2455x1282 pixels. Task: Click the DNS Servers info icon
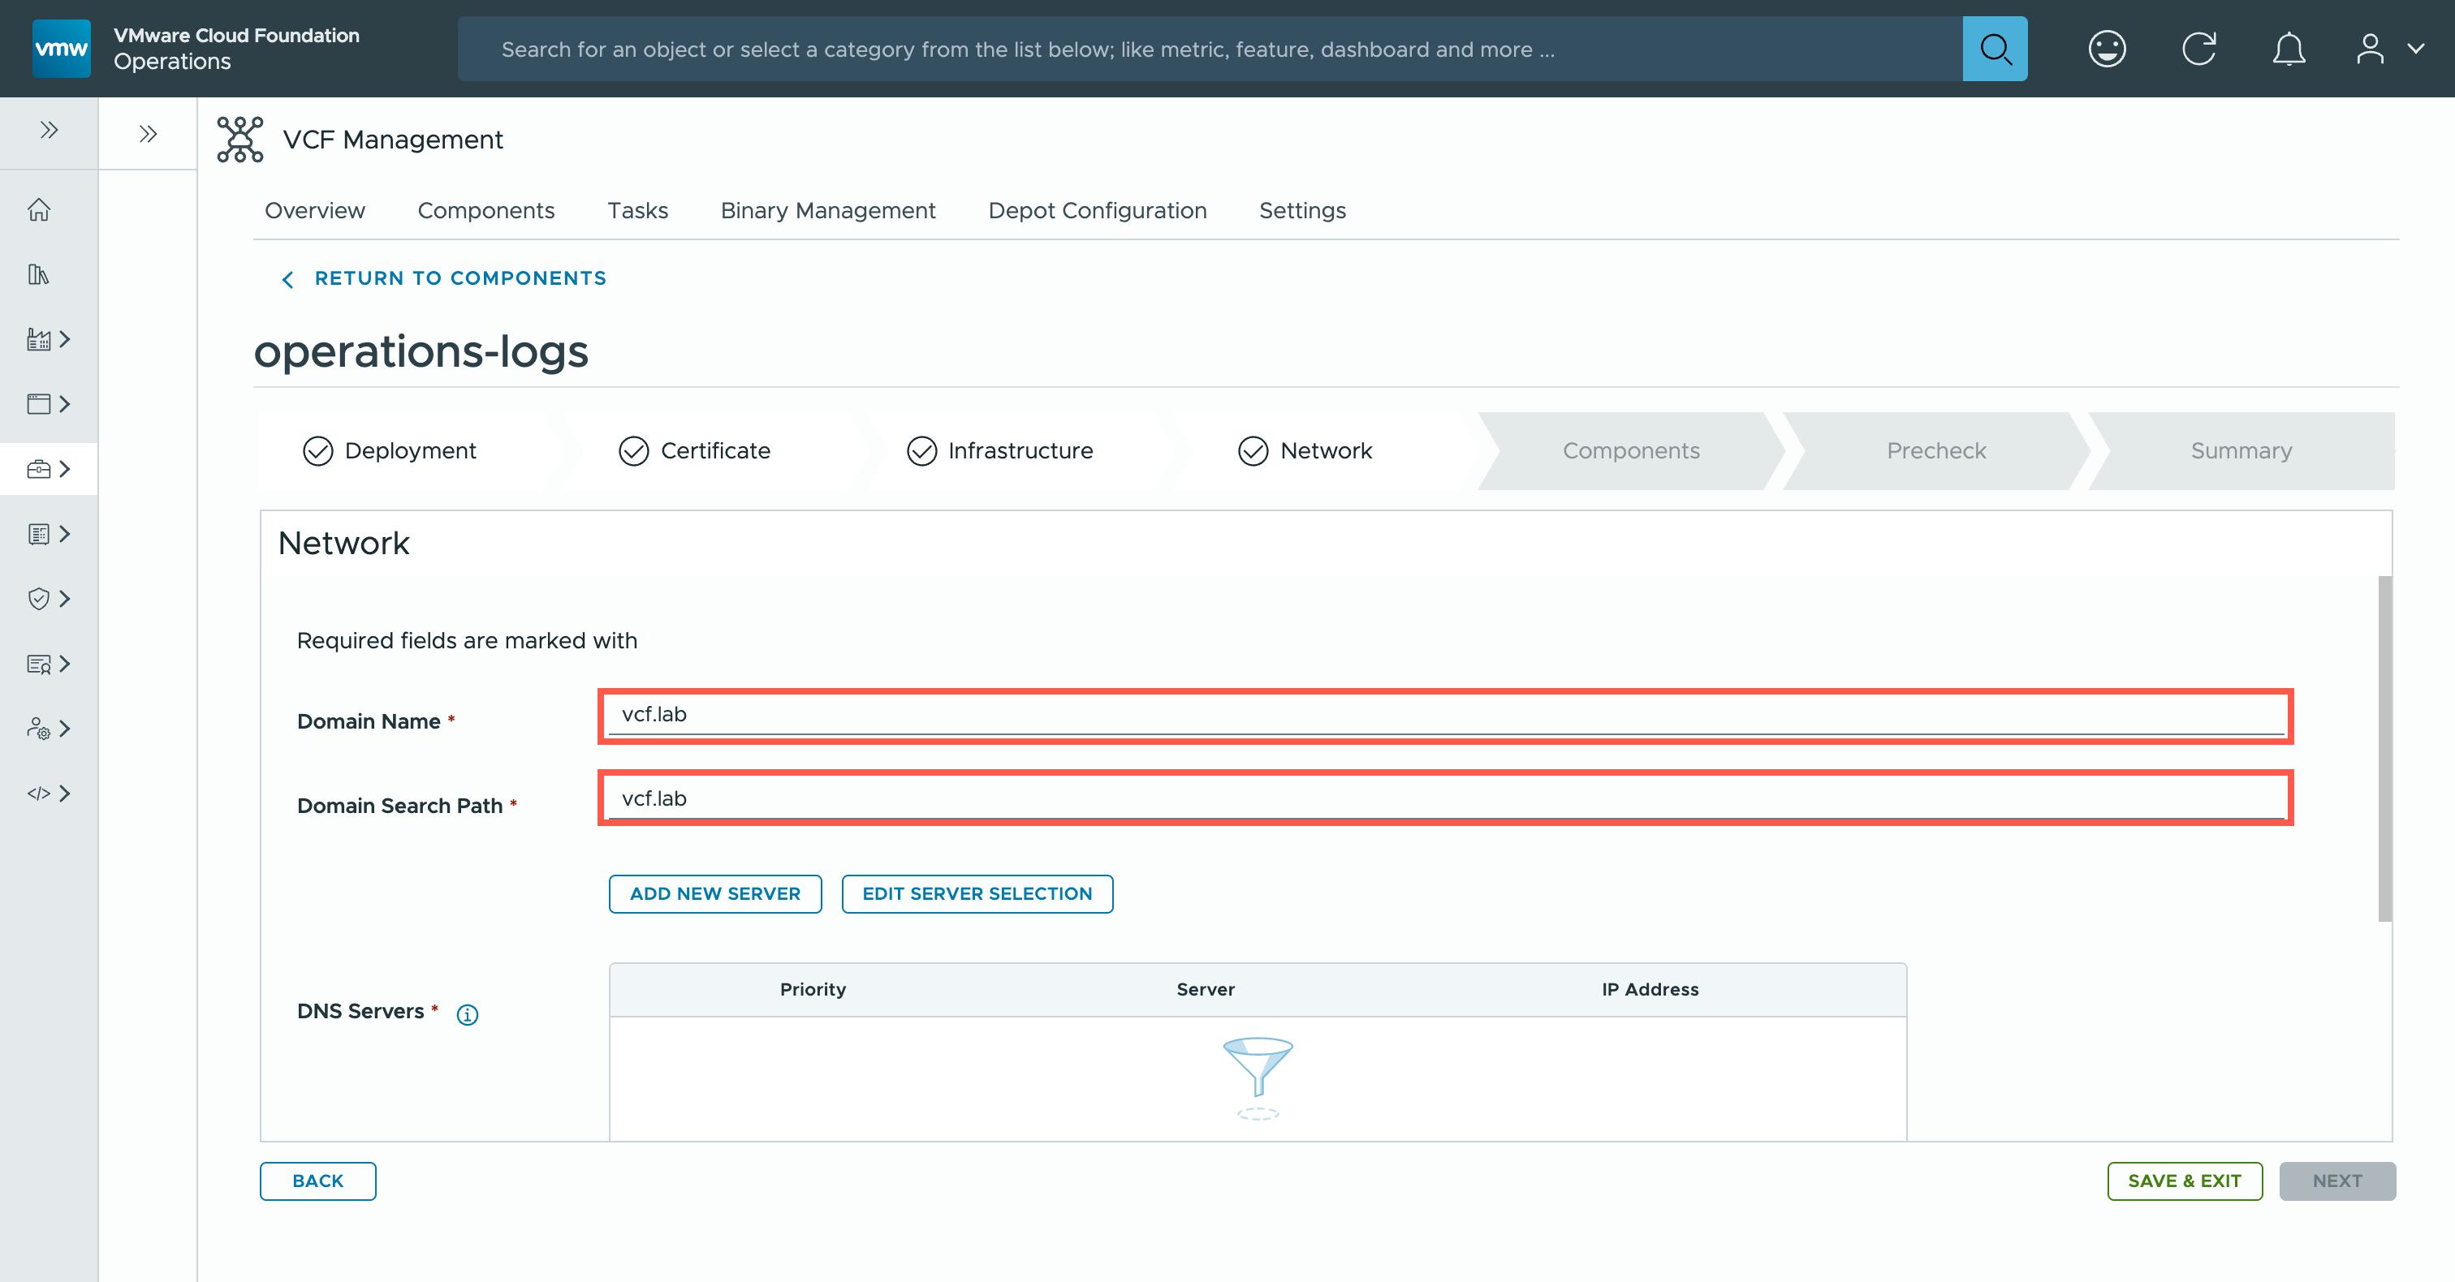[467, 1014]
